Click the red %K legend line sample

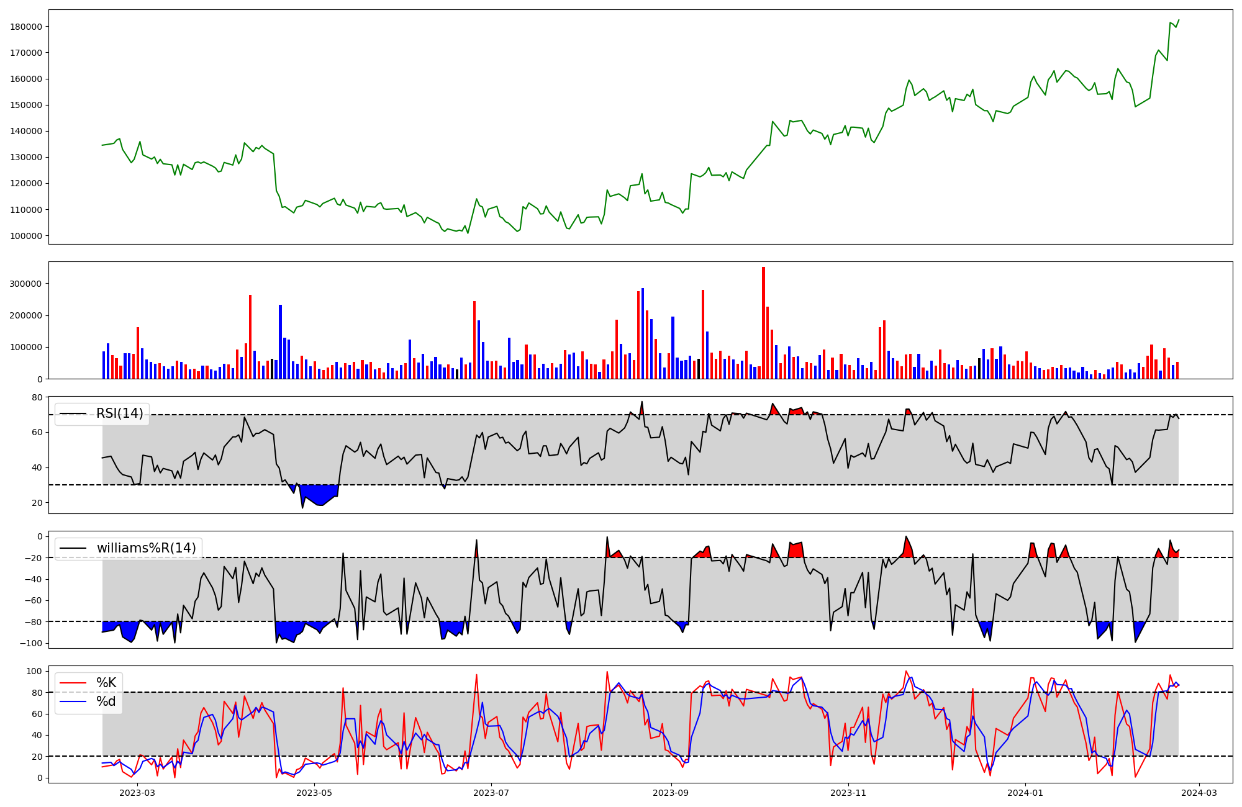click(x=73, y=683)
